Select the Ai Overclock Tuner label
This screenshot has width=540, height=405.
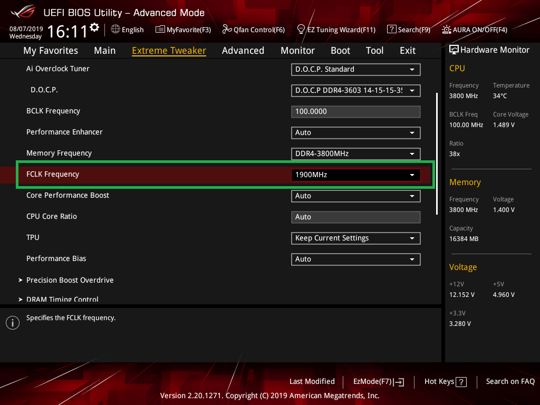(x=58, y=69)
